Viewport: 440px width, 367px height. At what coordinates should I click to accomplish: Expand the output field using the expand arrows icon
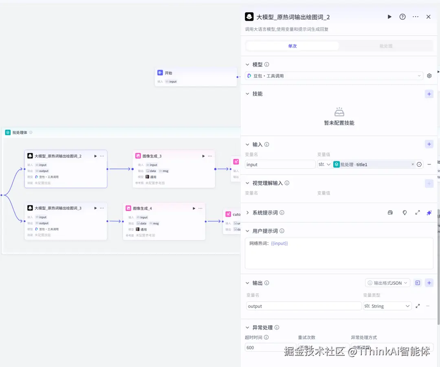(417, 306)
